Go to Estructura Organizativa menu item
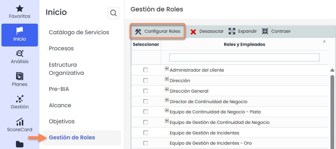The image size is (336, 149). pos(66,69)
